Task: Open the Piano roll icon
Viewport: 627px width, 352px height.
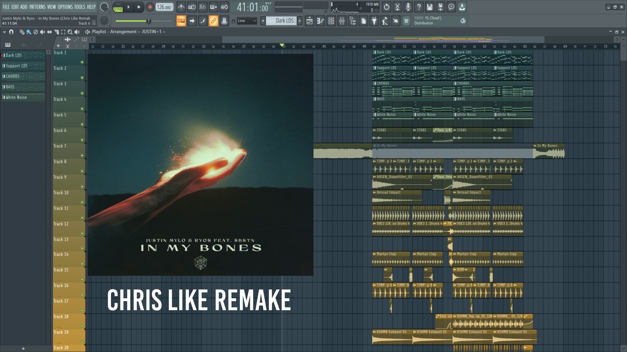Action: coord(320,21)
